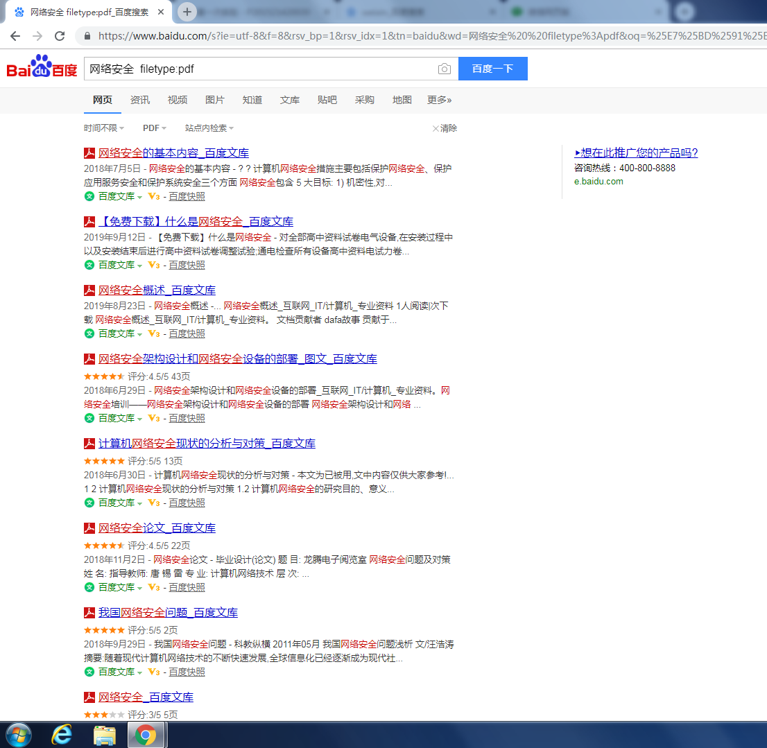Open the 更多» menu
767x748 pixels.
pos(439,100)
